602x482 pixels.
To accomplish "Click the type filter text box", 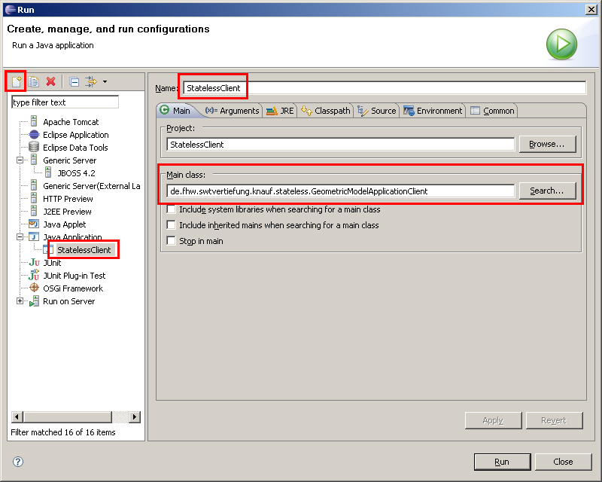I will [x=65, y=102].
